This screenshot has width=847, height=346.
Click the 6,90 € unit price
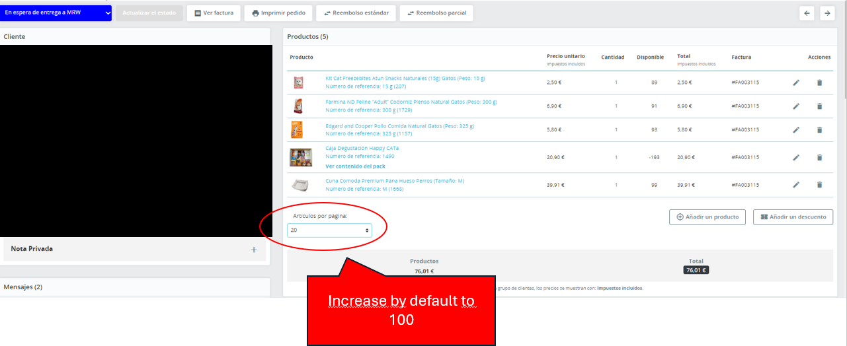click(x=554, y=106)
